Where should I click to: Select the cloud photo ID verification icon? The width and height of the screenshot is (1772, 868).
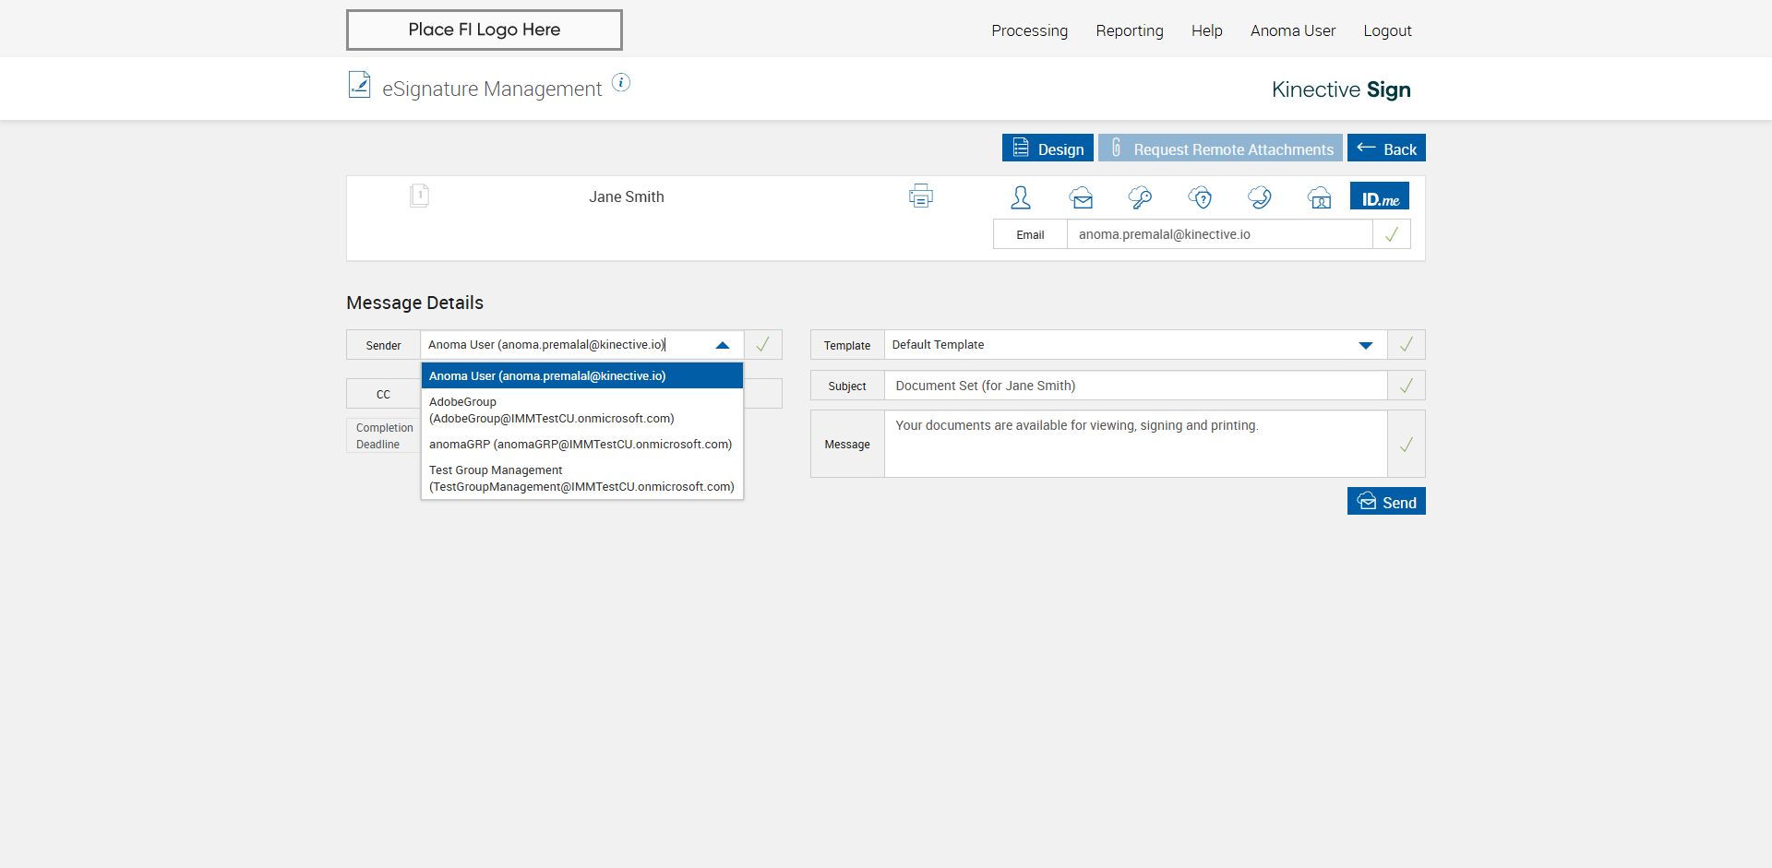(1320, 197)
